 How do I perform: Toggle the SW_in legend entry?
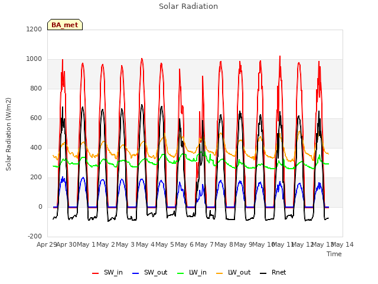point(107,272)
